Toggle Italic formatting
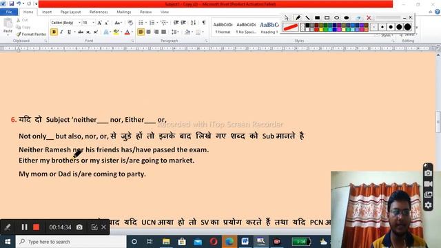Viewport: 441px width, 248px height. pos(61,32)
